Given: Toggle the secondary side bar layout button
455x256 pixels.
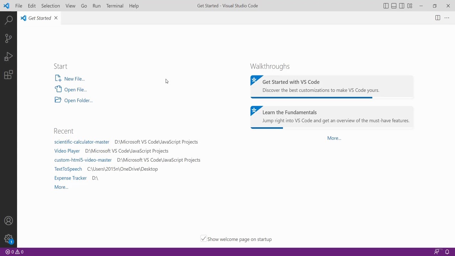Looking at the screenshot, I should [402, 6].
